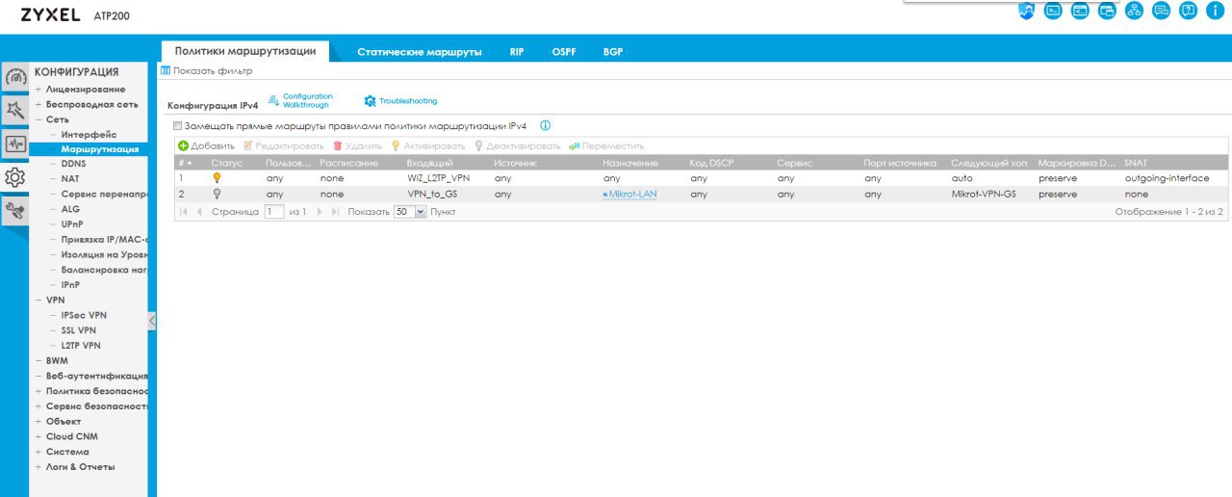This screenshot has width=1232, height=497.
Task: Switch to Политики маршрутизации tab
Action: click(x=245, y=51)
